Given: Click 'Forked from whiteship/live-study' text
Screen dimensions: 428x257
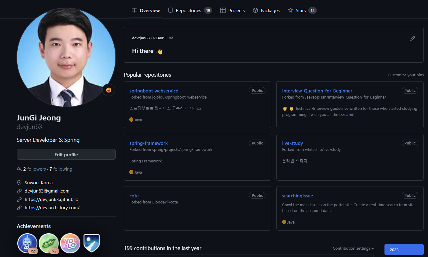Looking at the screenshot, I should point(311,150).
